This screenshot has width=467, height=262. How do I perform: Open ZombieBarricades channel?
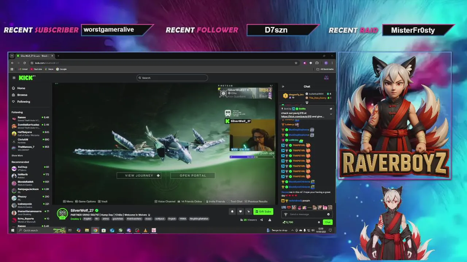[30, 126]
